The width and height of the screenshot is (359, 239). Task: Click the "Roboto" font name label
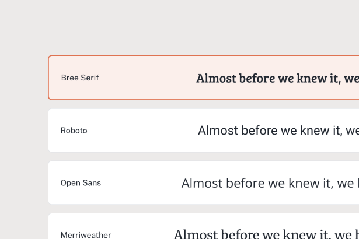click(74, 131)
